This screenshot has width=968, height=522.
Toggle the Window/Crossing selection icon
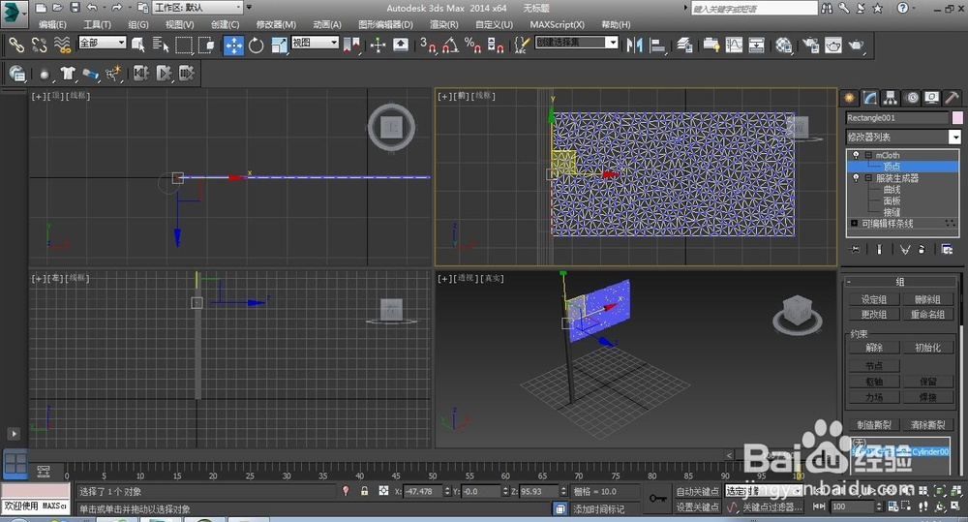pyautogui.click(x=206, y=45)
